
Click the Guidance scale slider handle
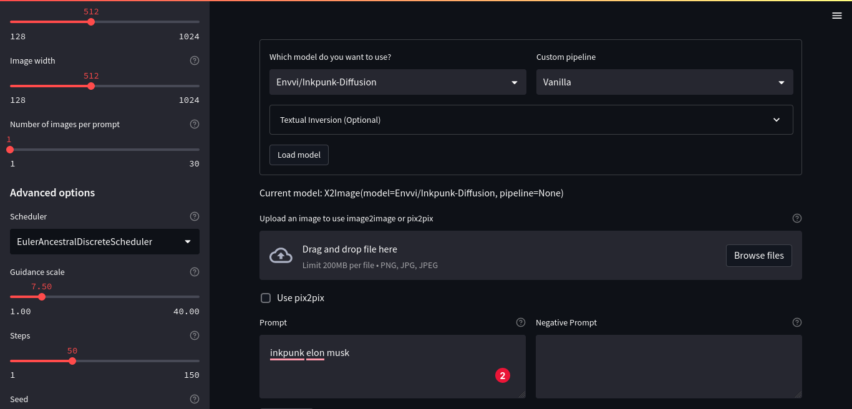click(x=42, y=297)
